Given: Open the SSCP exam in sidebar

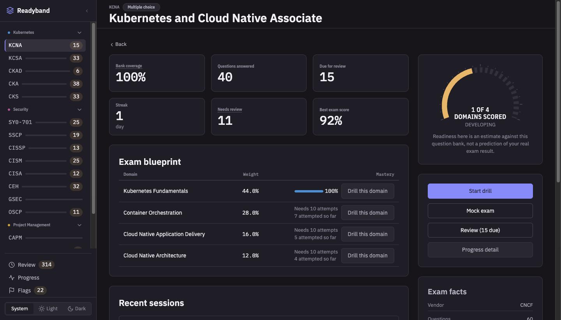Looking at the screenshot, I should [45, 135].
